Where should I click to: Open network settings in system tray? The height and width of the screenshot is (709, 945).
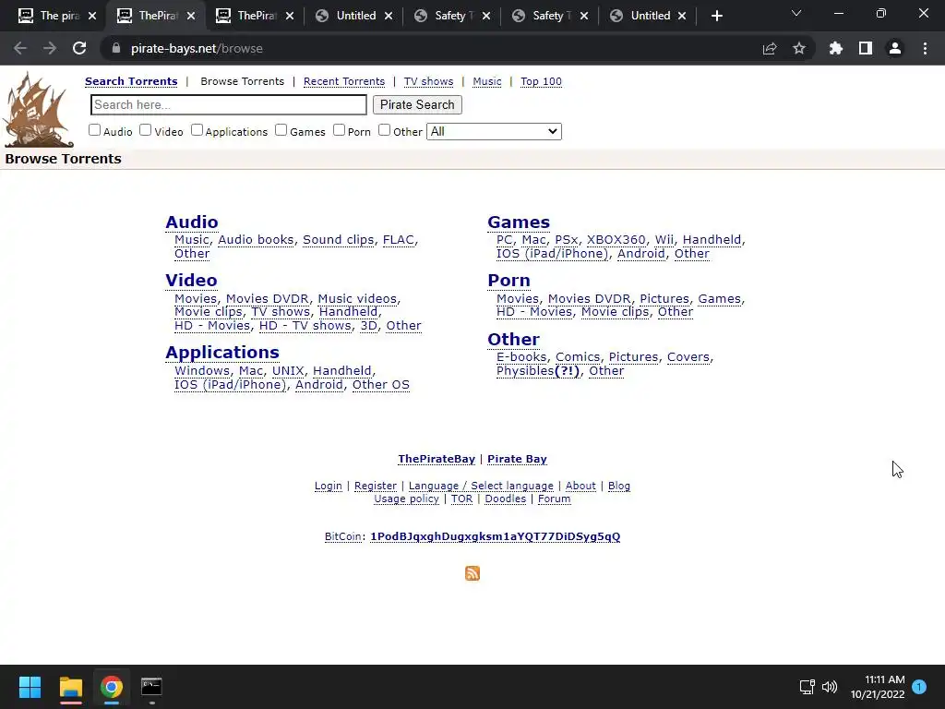pyautogui.click(x=807, y=687)
